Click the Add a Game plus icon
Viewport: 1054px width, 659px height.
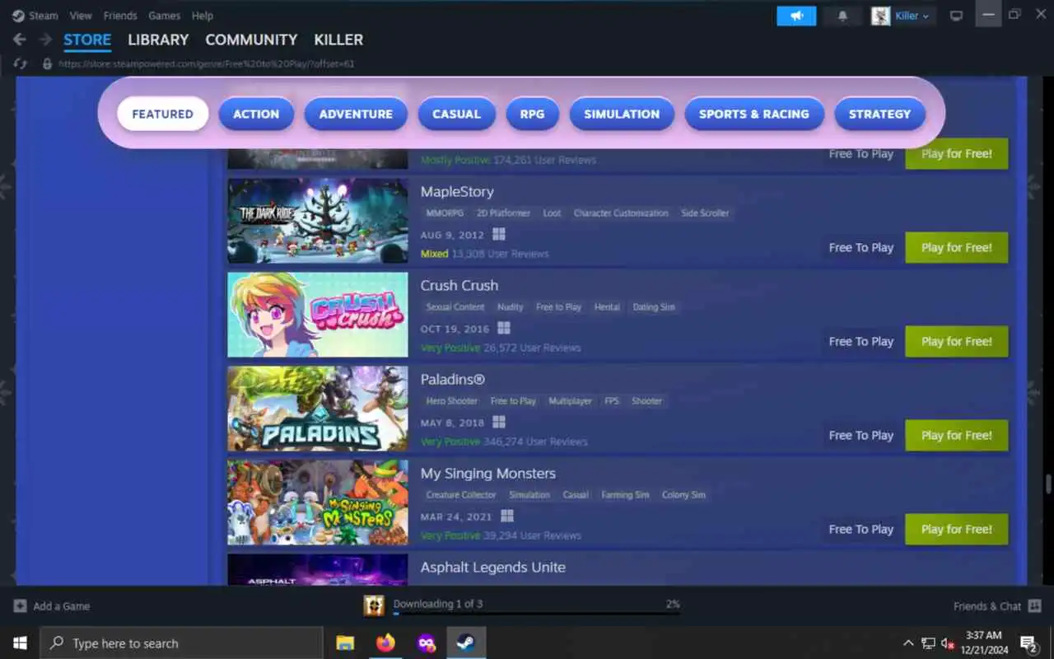coord(20,606)
